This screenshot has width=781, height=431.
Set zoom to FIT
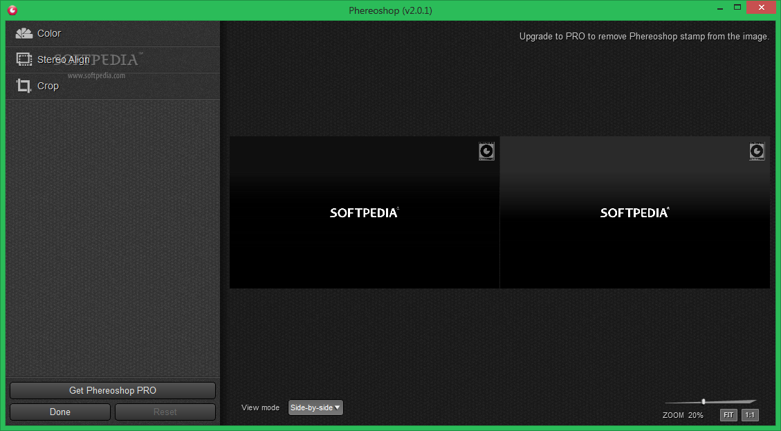click(x=728, y=415)
